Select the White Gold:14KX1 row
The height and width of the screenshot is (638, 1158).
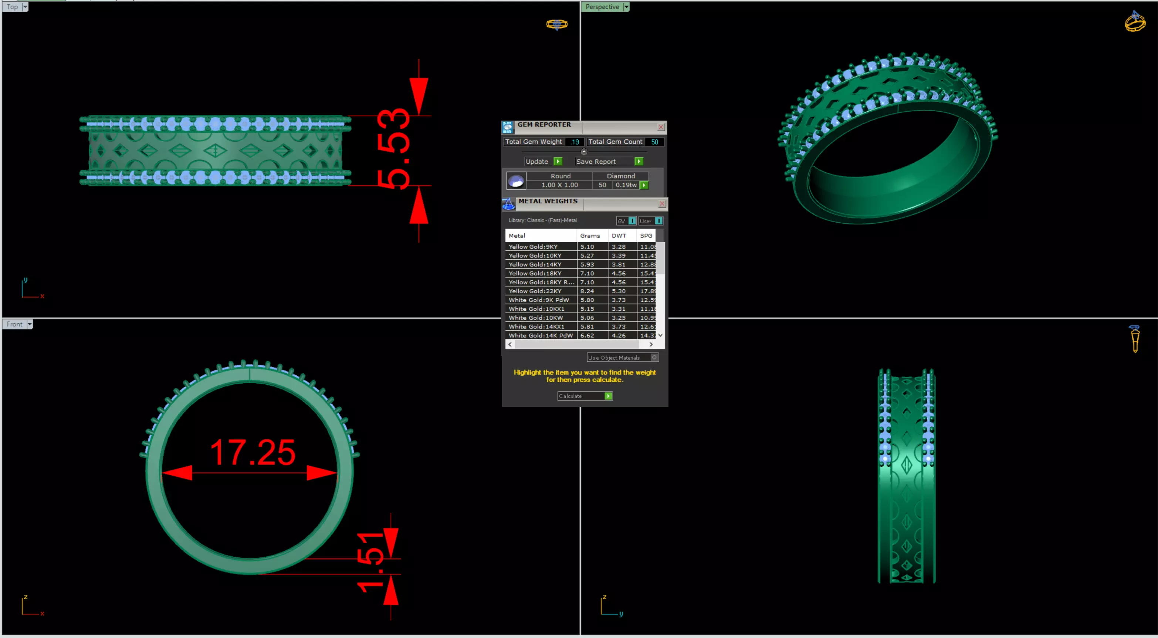coord(580,327)
